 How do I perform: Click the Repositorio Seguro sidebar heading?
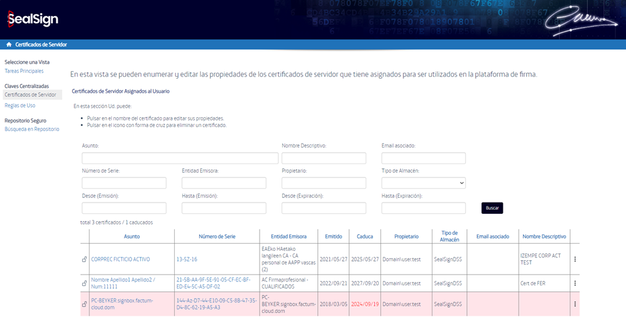click(25, 120)
